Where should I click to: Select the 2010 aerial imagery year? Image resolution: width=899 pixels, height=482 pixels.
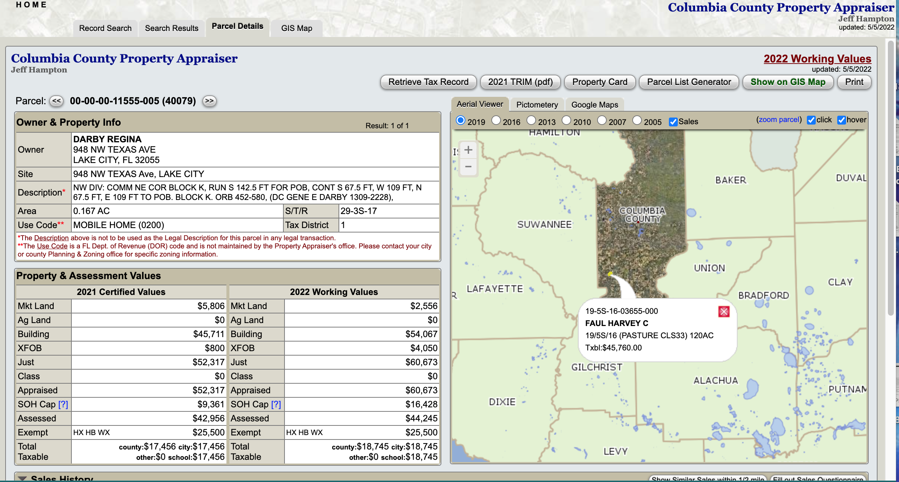(x=566, y=120)
